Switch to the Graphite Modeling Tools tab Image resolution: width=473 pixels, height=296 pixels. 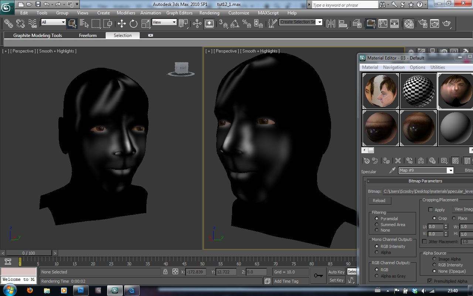coord(37,36)
